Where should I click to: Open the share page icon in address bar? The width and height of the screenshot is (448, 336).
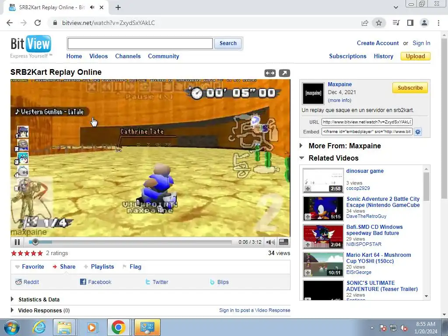pyautogui.click(x=365, y=23)
